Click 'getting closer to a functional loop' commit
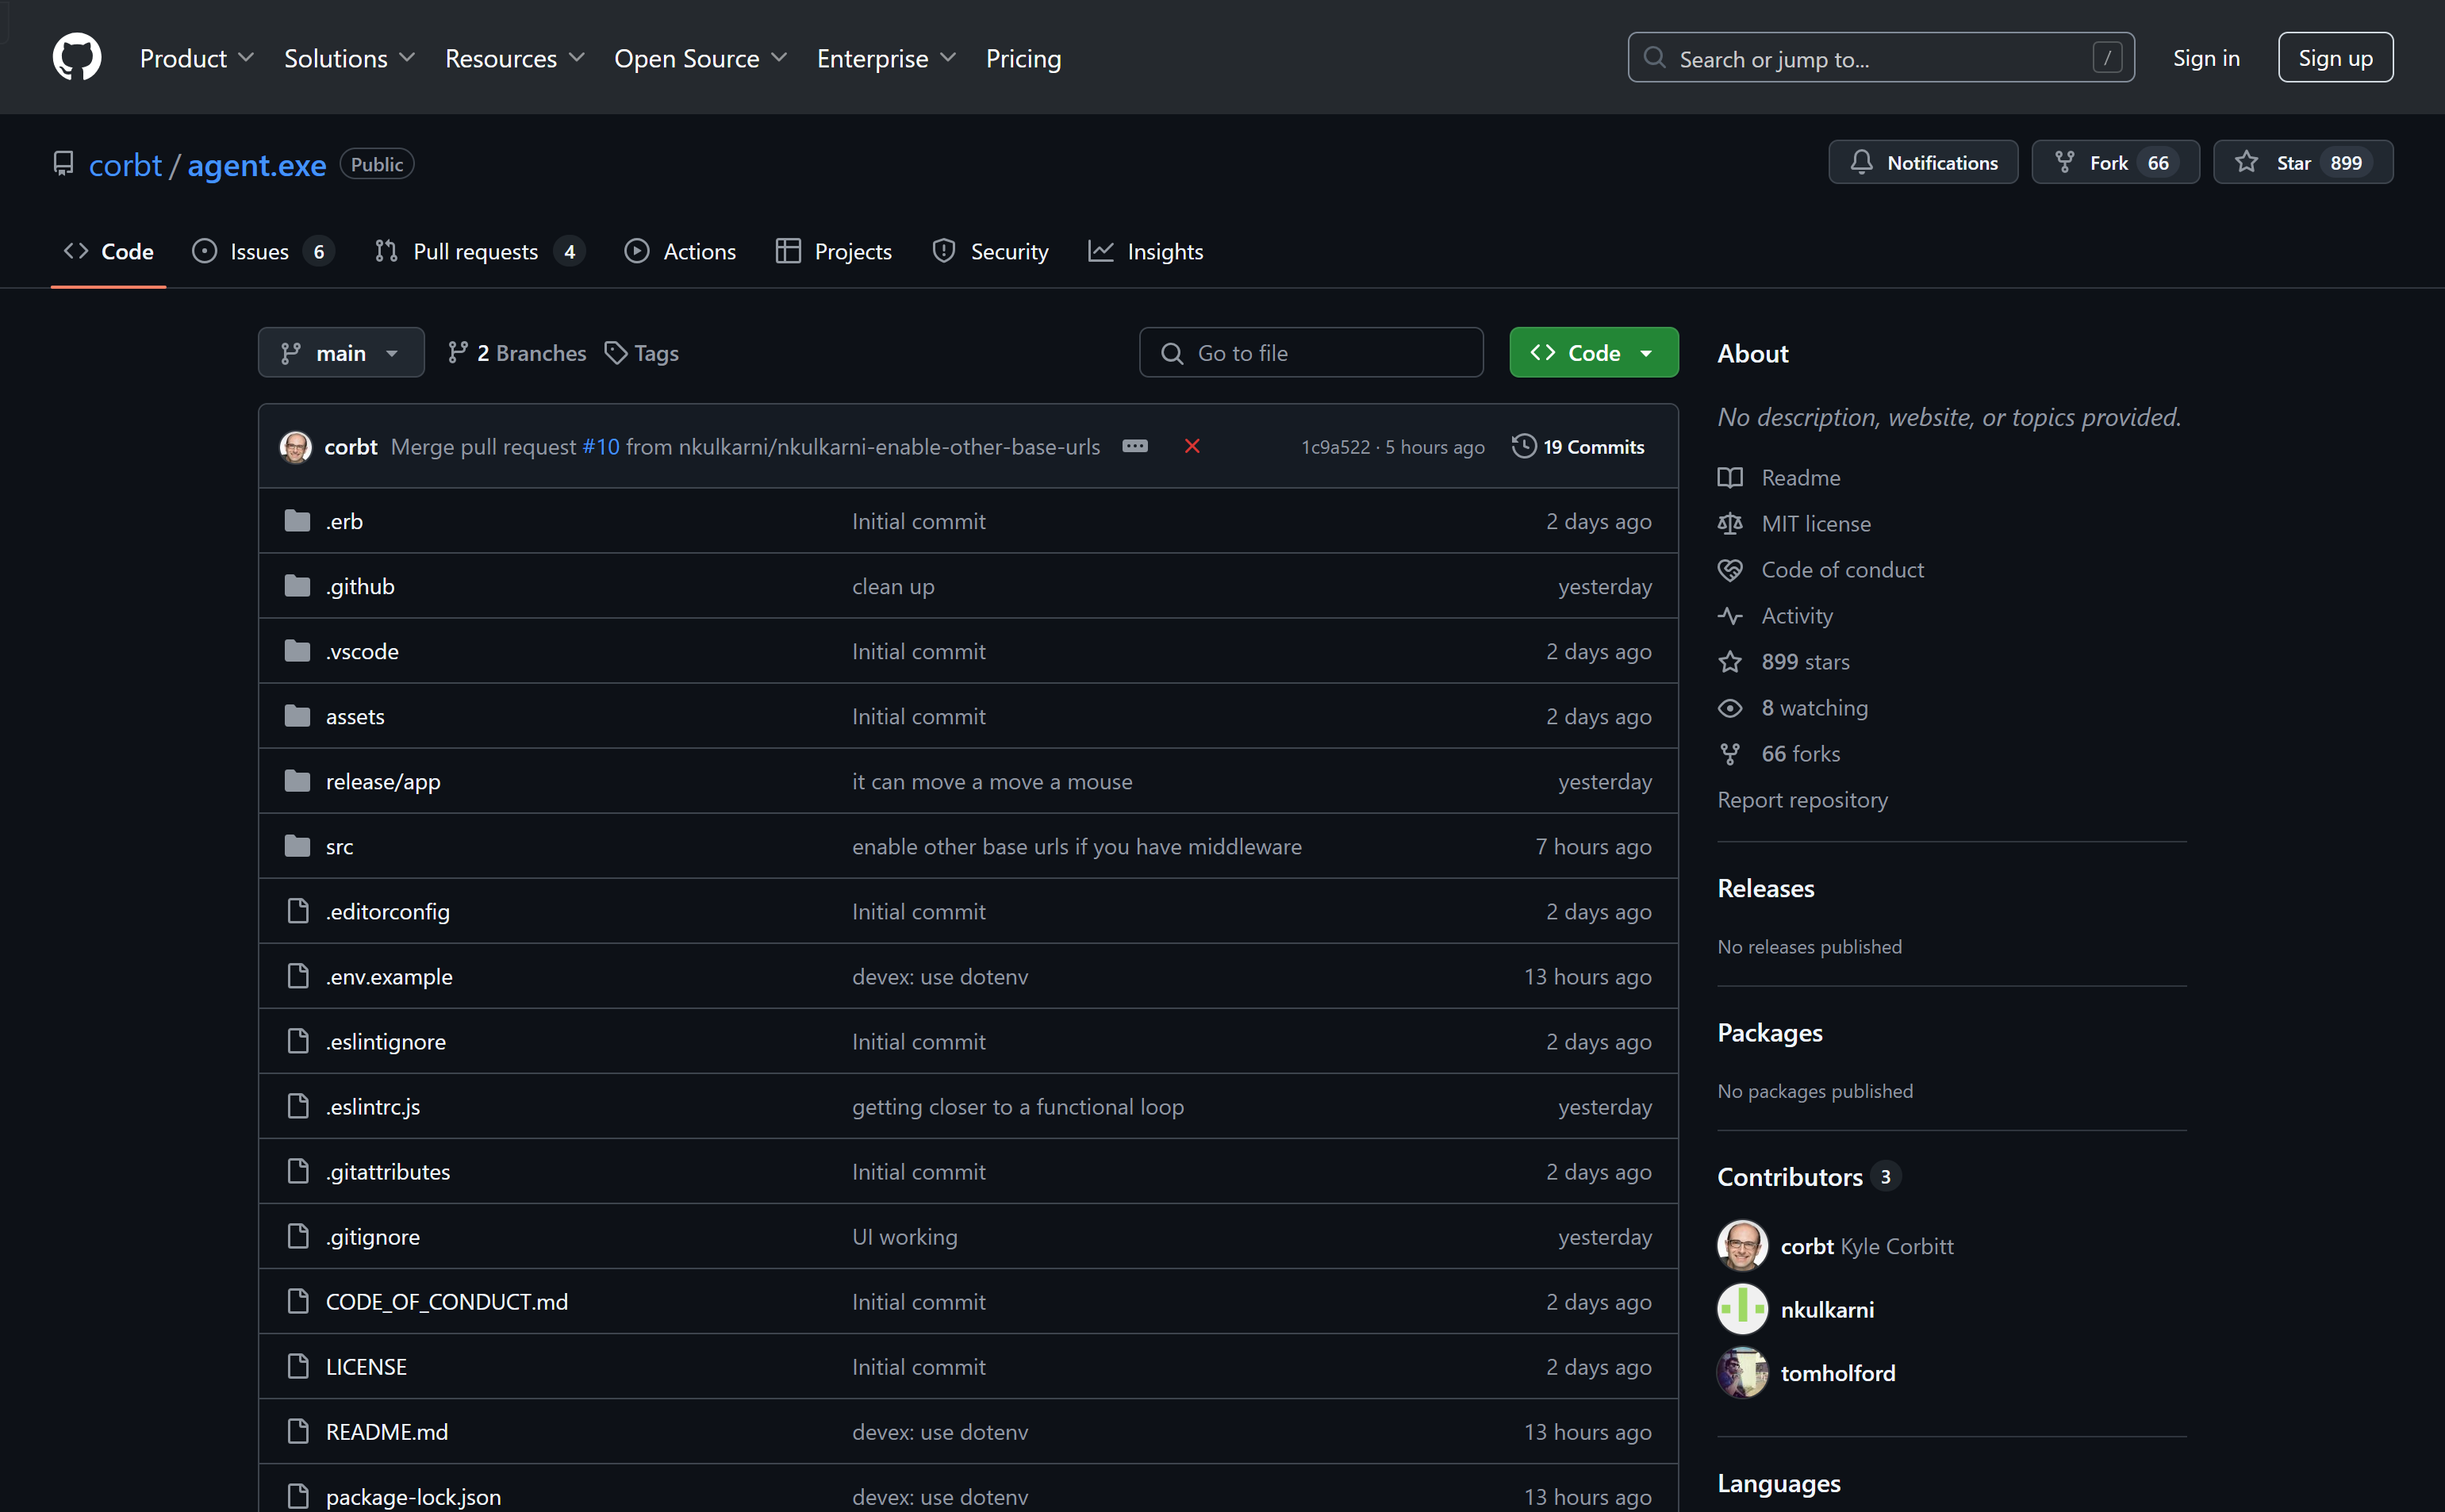Image resolution: width=2445 pixels, height=1512 pixels. click(x=1018, y=1106)
